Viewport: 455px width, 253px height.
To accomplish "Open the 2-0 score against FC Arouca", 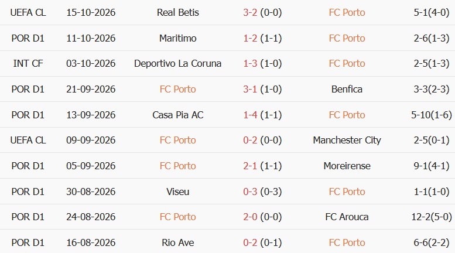I will [x=250, y=217].
